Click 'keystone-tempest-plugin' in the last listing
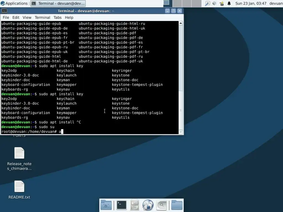This screenshot has height=212, width=283. (137, 113)
